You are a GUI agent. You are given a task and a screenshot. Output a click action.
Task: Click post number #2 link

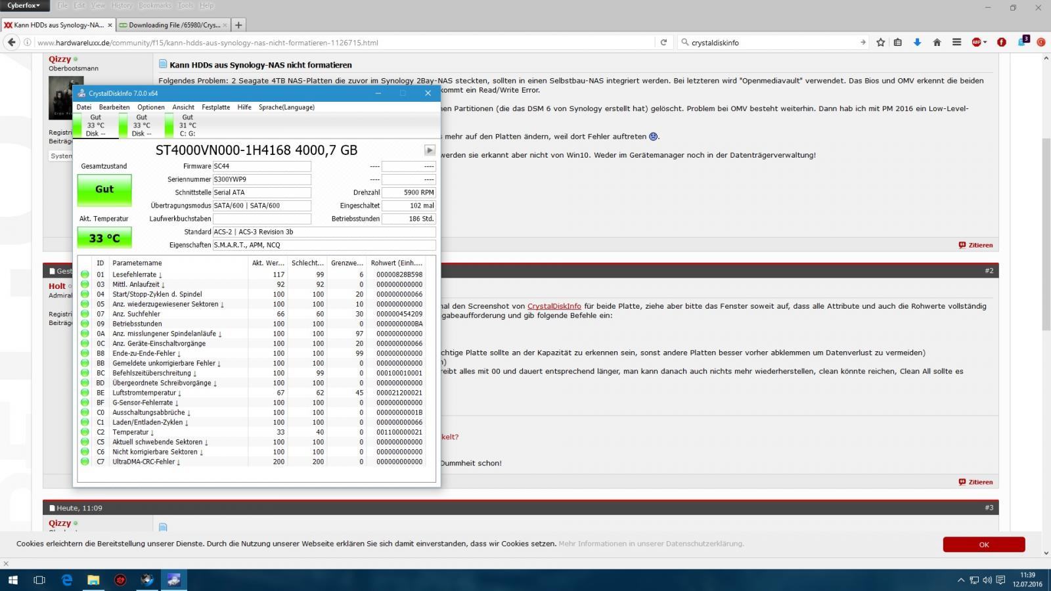pos(989,271)
